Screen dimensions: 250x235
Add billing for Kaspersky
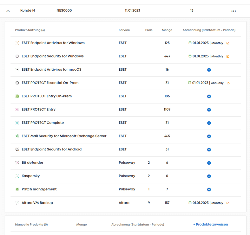point(209,176)
